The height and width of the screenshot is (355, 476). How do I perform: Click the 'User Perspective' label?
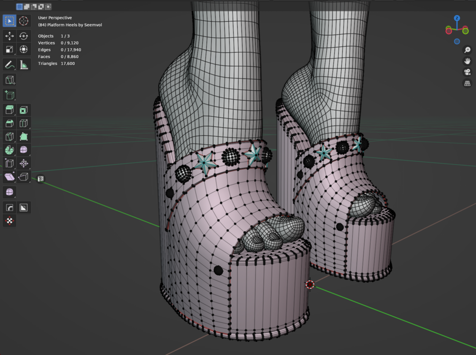55,18
